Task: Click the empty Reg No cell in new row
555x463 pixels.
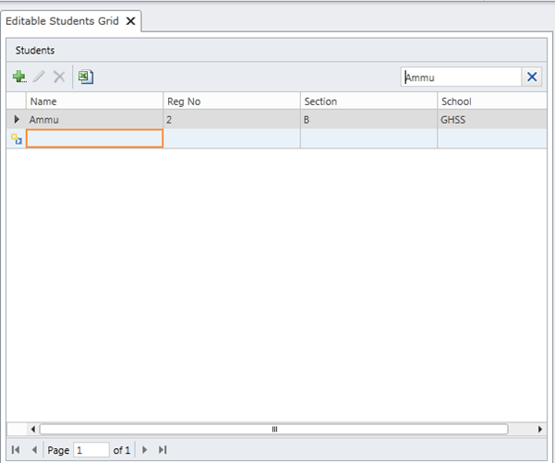Action: 232,138
